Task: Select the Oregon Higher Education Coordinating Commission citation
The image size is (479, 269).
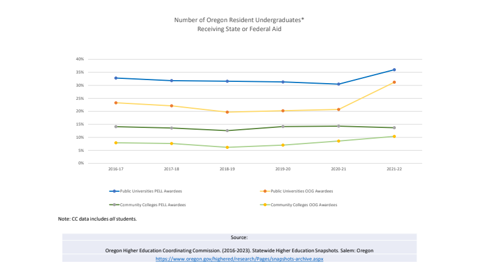Action: pos(239,250)
